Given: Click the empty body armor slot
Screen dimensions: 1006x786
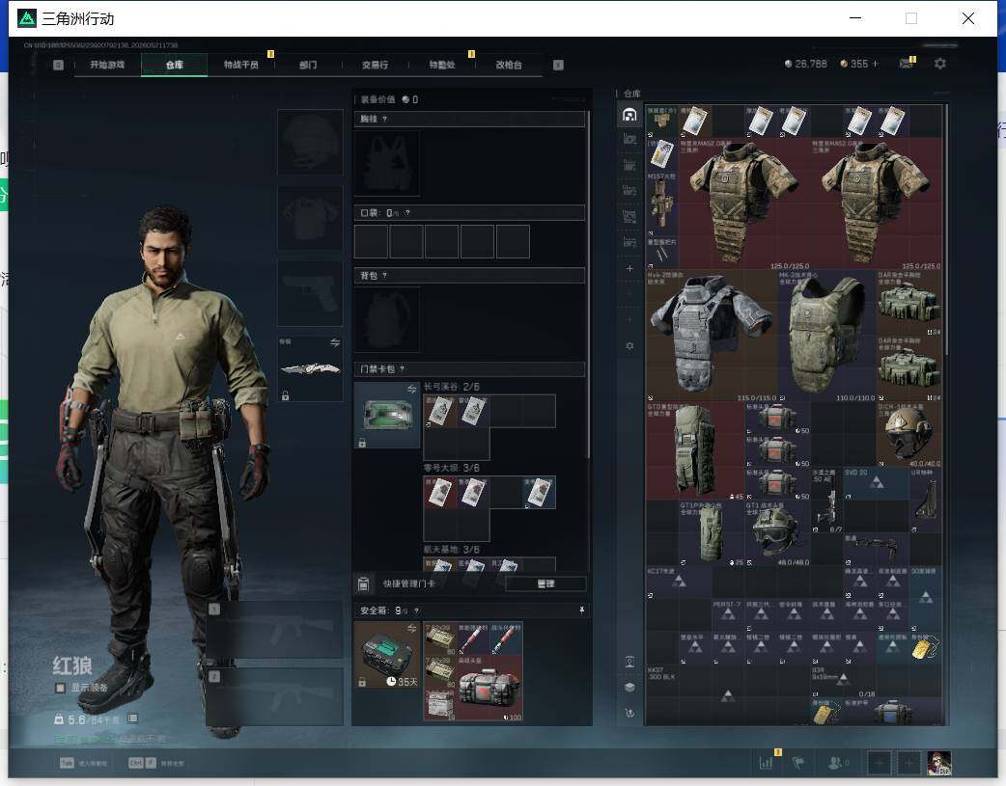Looking at the screenshot, I should pyautogui.click(x=310, y=218).
